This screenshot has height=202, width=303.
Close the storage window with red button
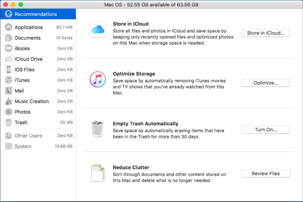click(6, 4)
